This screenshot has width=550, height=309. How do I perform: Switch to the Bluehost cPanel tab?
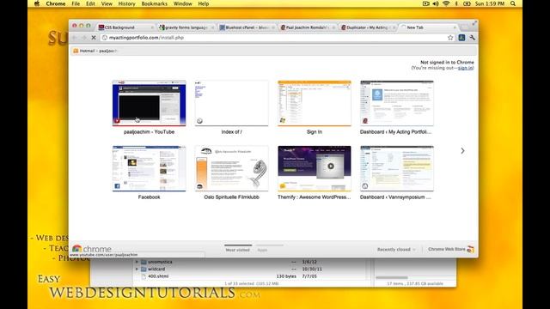point(247,27)
